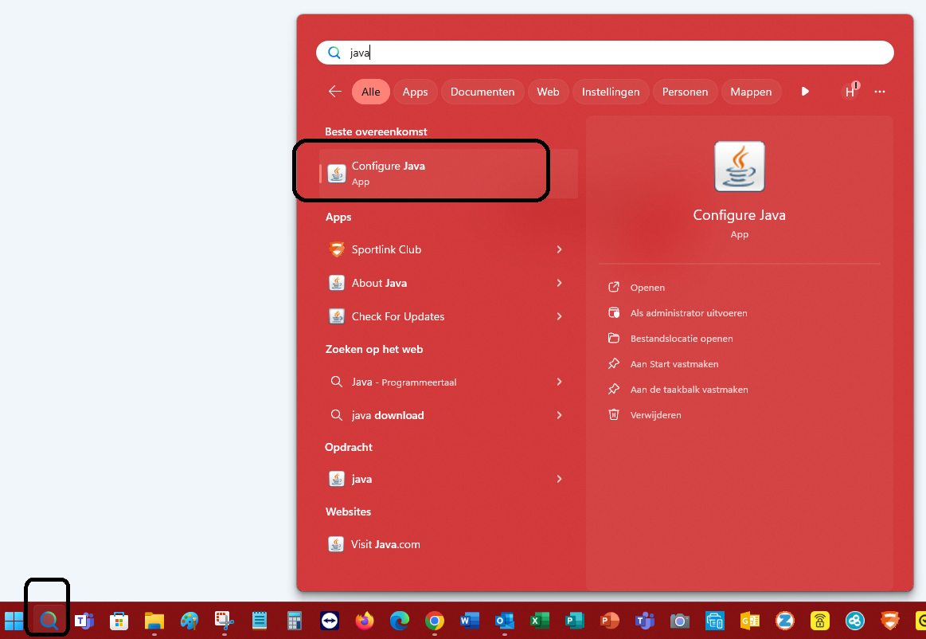926x639 pixels.
Task: Go back with the search panel arrow
Action: click(335, 92)
